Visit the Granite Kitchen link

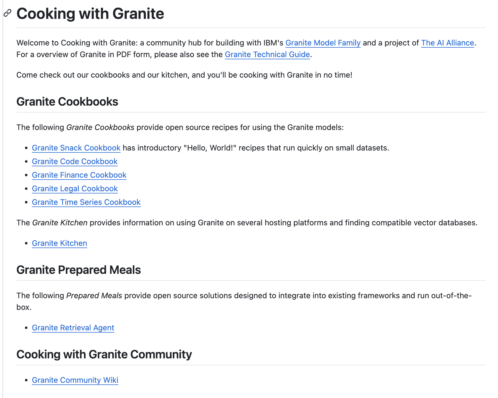point(60,243)
